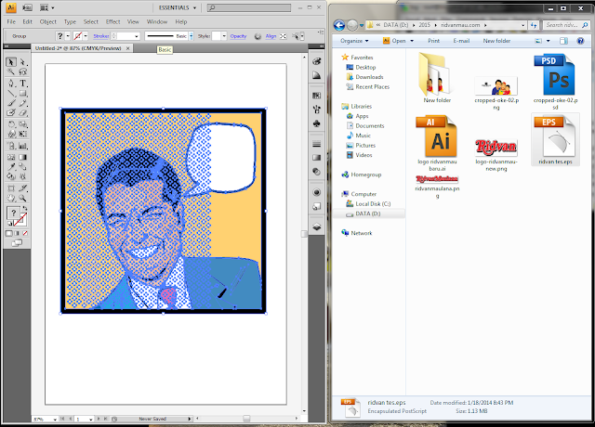This screenshot has width=595, height=427.
Task: Swap fill and stroke colors
Action: [x=25, y=208]
